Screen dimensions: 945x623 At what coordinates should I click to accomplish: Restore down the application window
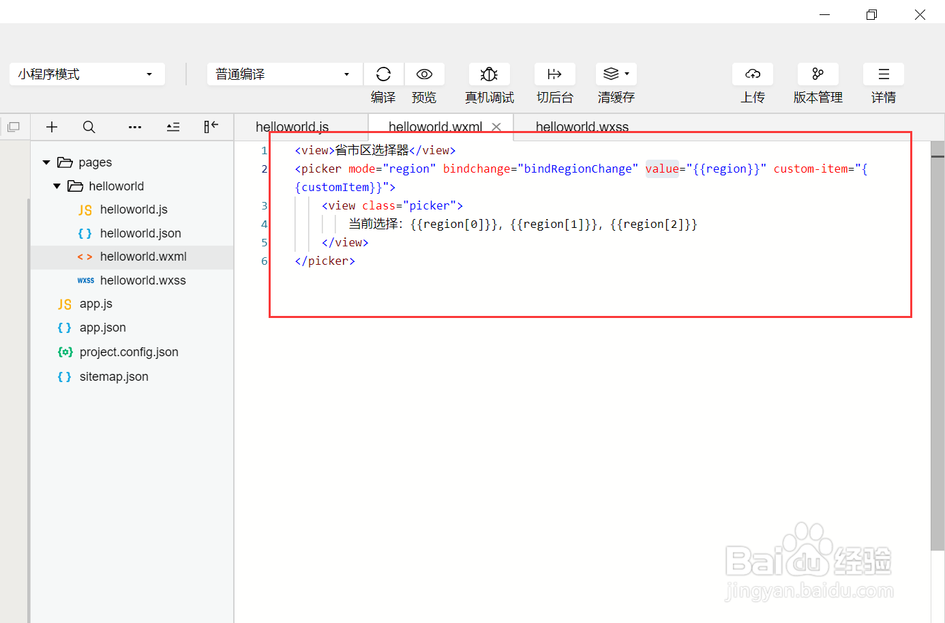pos(871,14)
